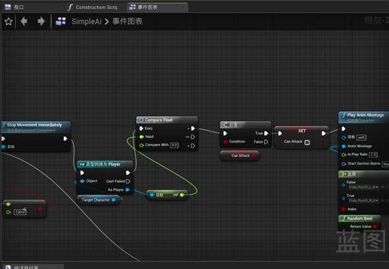Click the Play Anim Montage exec input pin

tap(344, 129)
